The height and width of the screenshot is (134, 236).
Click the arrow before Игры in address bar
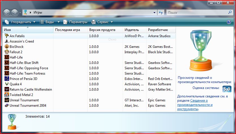click(31, 12)
